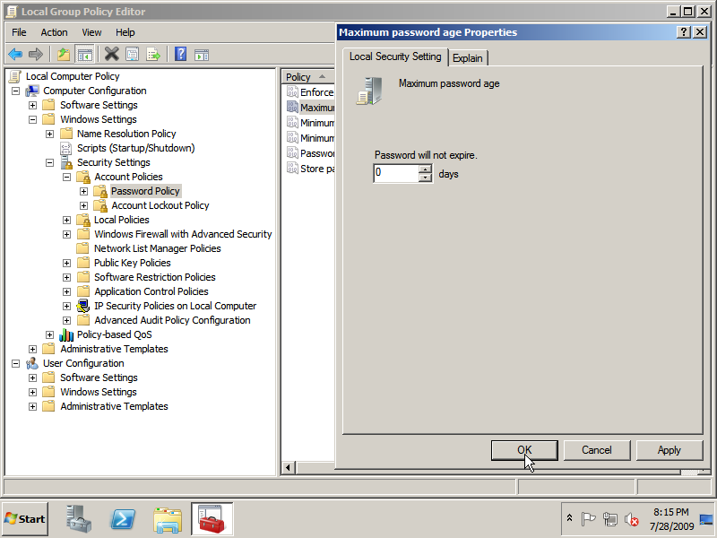Click the Show/Hide Action Pane icon

click(x=202, y=55)
